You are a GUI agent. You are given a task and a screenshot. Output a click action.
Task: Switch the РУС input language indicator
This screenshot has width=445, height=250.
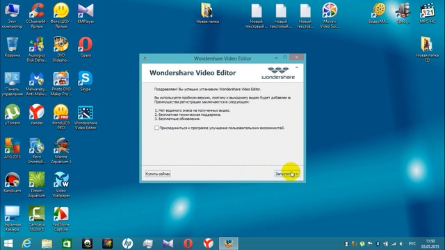[412, 244]
